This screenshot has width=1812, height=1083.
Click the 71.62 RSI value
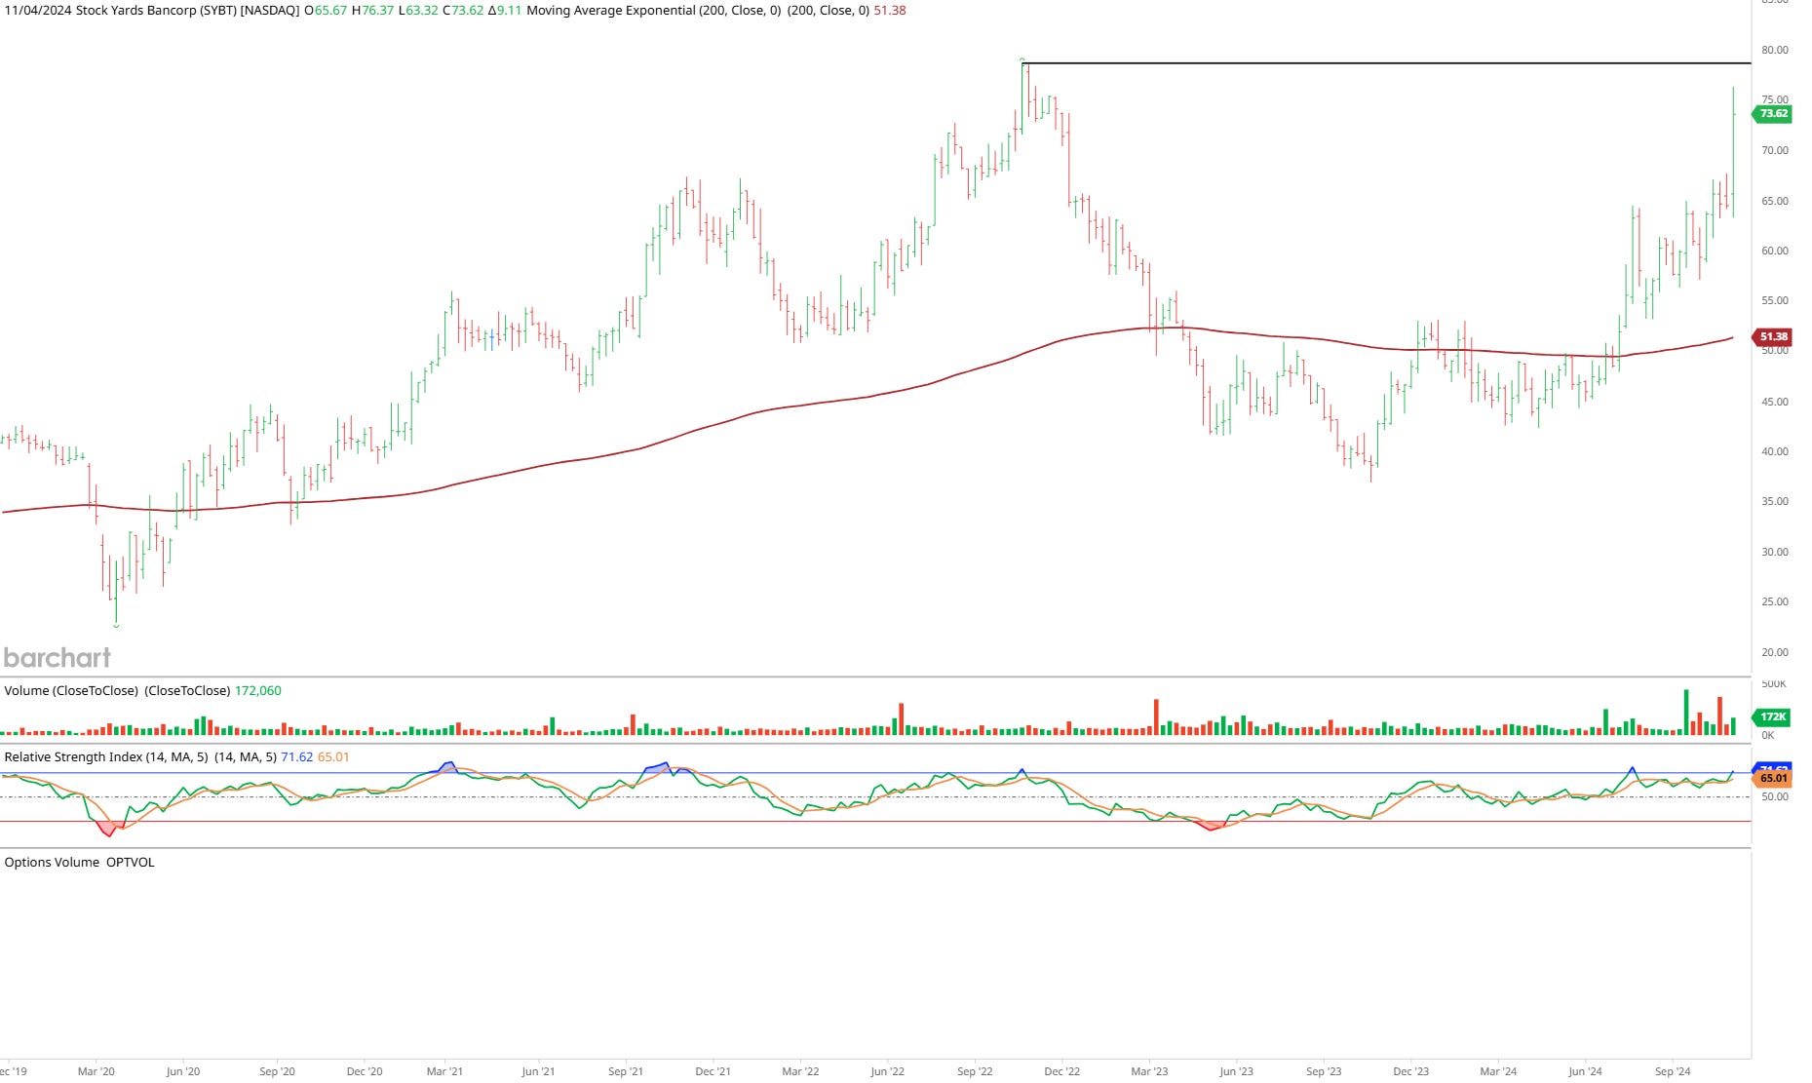tap(297, 757)
